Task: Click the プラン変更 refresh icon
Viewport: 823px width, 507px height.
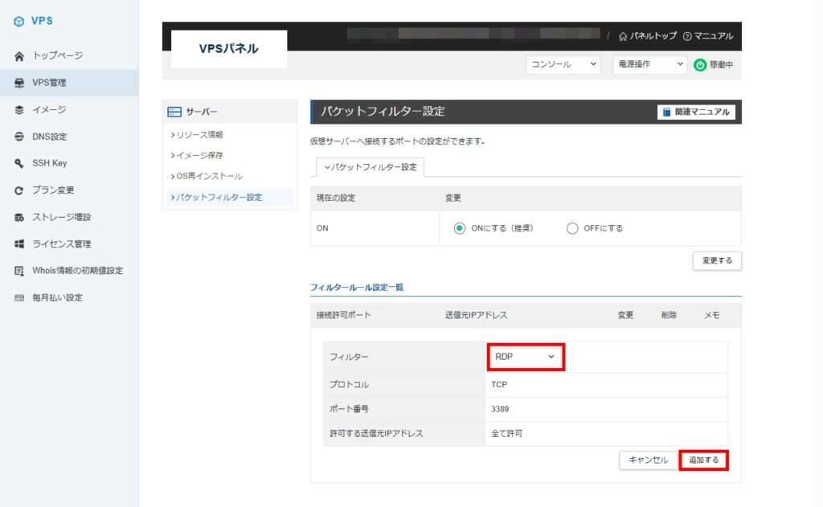Action: click(19, 190)
